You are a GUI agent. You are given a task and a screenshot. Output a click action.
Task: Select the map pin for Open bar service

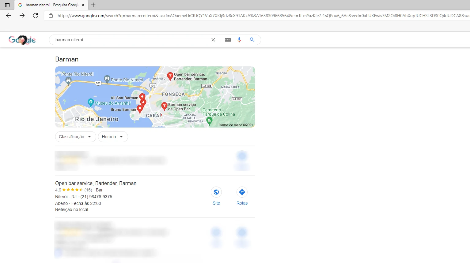pyautogui.click(x=170, y=76)
